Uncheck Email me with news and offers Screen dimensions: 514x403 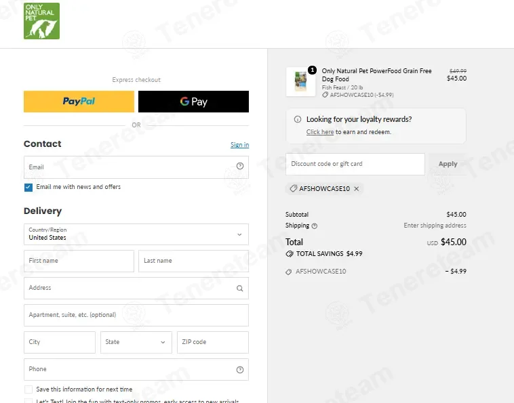pyautogui.click(x=28, y=187)
